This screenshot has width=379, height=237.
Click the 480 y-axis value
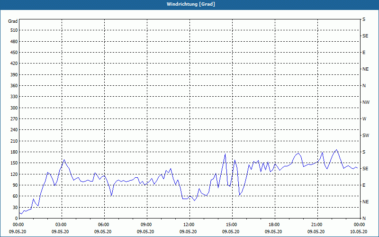14,42
